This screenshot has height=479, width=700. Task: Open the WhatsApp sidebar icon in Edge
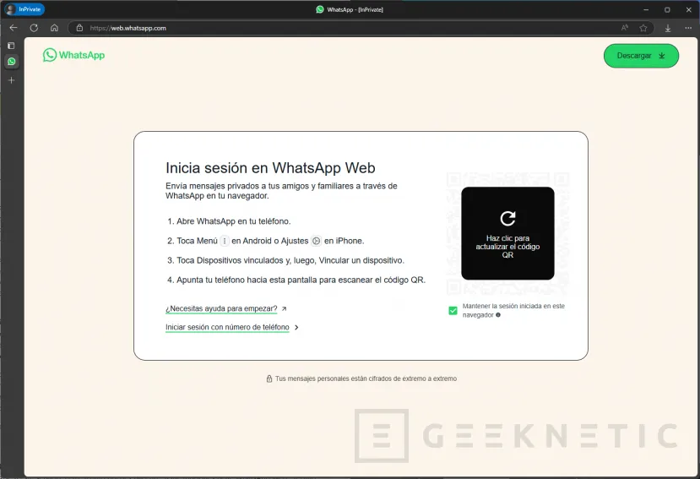tap(12, 62)
